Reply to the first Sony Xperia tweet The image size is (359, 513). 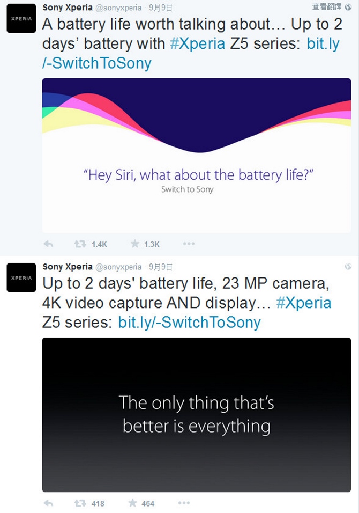(48, 244)
